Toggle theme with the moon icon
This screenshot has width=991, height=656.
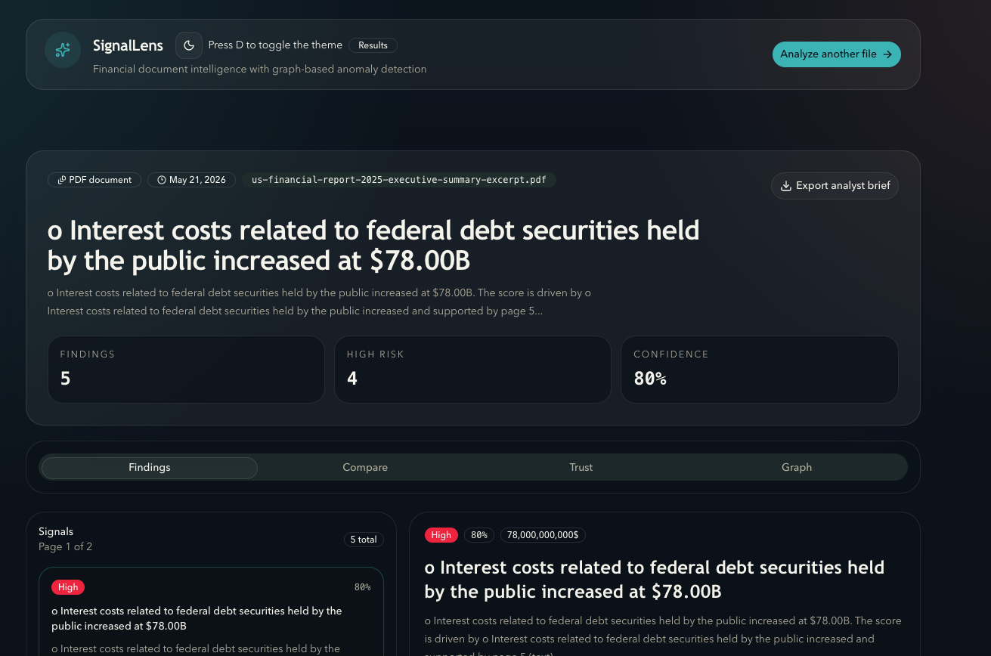189,45
